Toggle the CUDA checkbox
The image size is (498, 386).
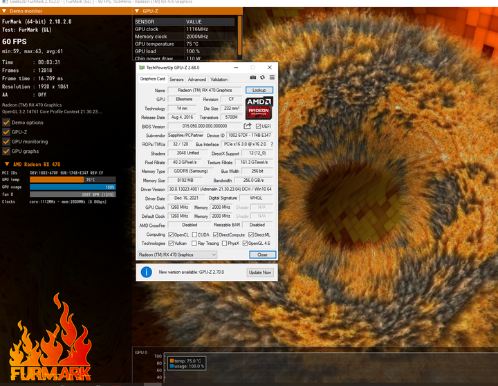tap(194, 235)
